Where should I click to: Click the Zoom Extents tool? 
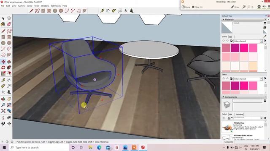pyautogui.click(x=3, y=111)
